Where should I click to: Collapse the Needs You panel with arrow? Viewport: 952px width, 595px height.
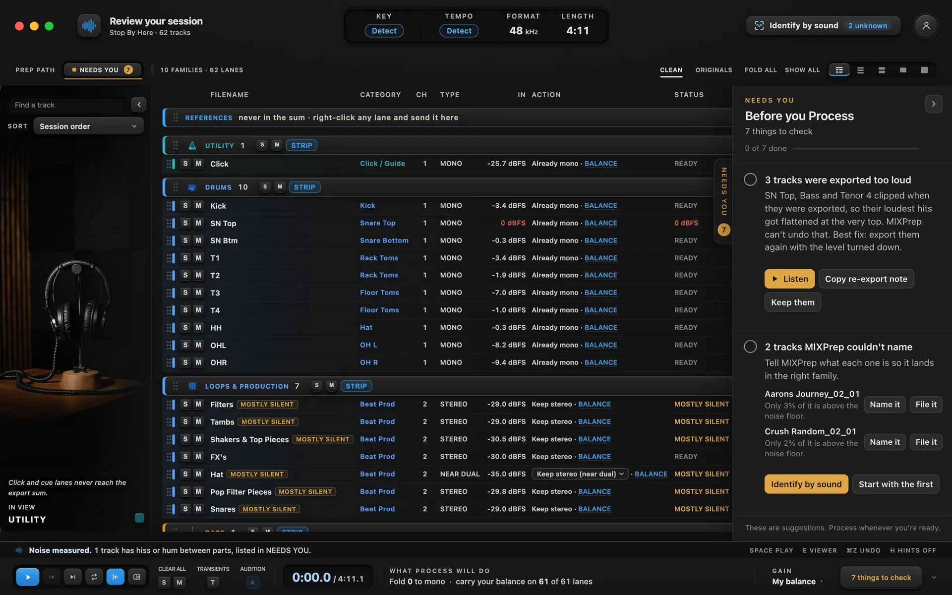coord(933,104)
